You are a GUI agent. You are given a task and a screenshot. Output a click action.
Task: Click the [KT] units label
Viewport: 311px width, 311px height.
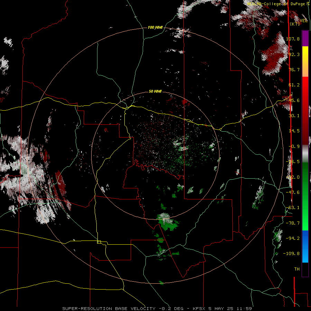coord(295,24)
